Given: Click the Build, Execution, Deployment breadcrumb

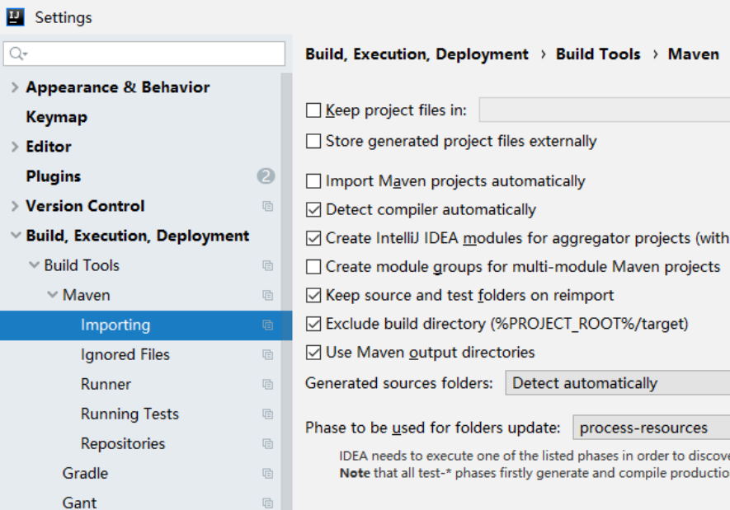Looking at the screenshot, I should pyautogui.click(x=417, y=54).
